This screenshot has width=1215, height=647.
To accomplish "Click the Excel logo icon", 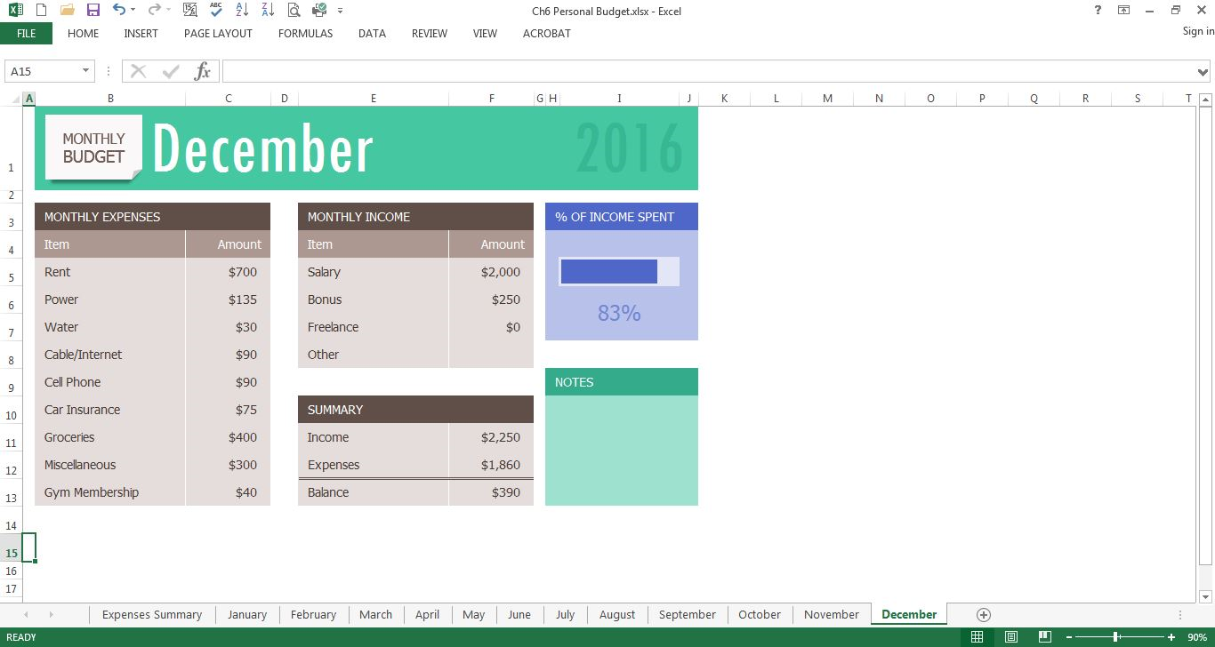I will click(x=15, y=11).
